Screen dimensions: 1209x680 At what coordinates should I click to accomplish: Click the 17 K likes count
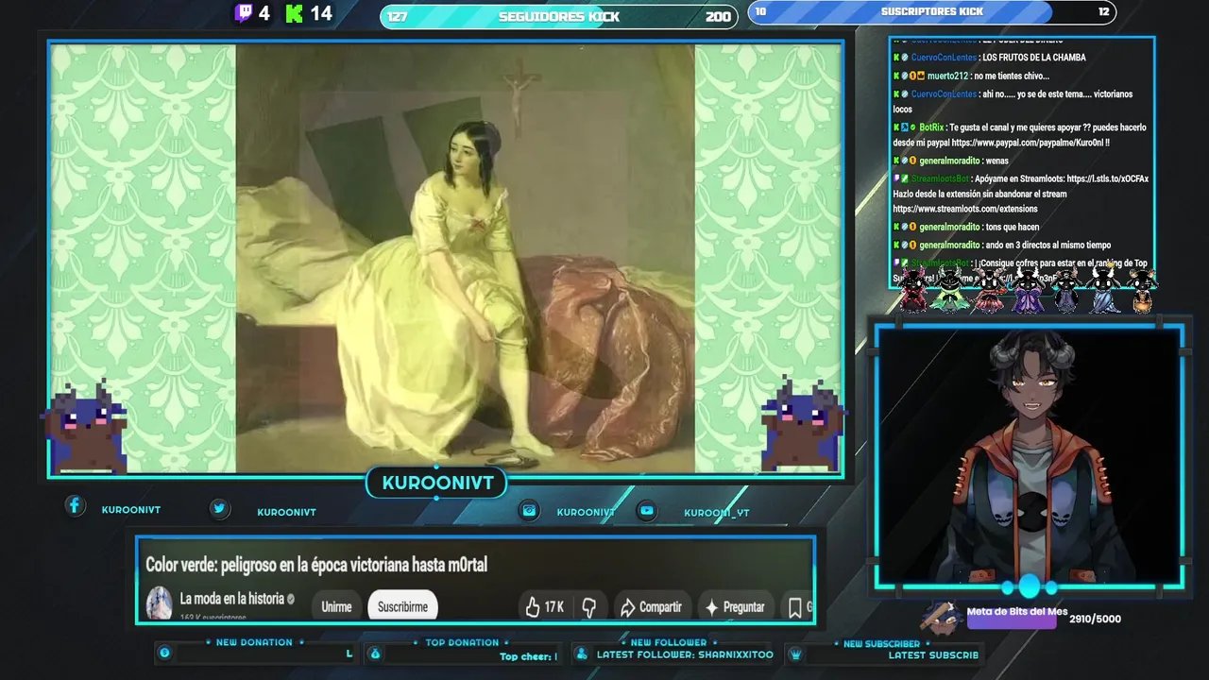coord(553,607)
